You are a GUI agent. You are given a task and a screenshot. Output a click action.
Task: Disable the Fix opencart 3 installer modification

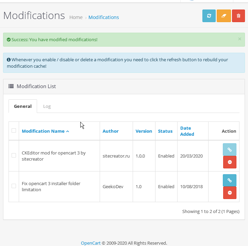tap(229, 193)
